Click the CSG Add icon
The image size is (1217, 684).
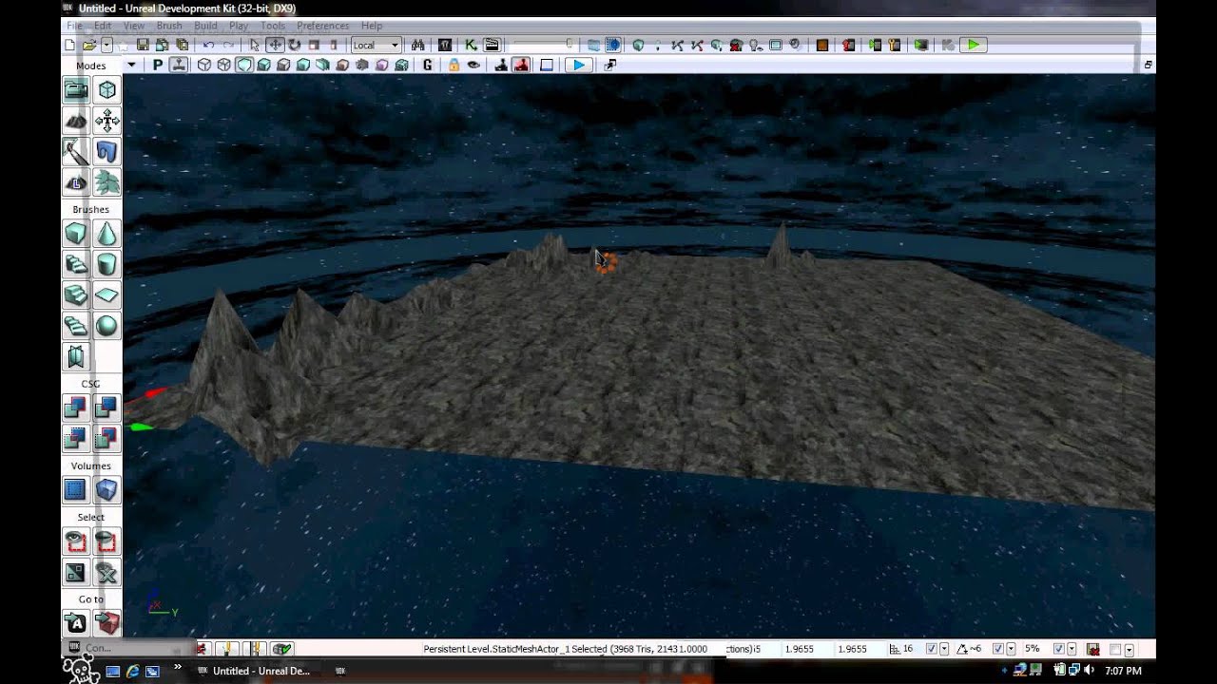(x=76, y=408)
